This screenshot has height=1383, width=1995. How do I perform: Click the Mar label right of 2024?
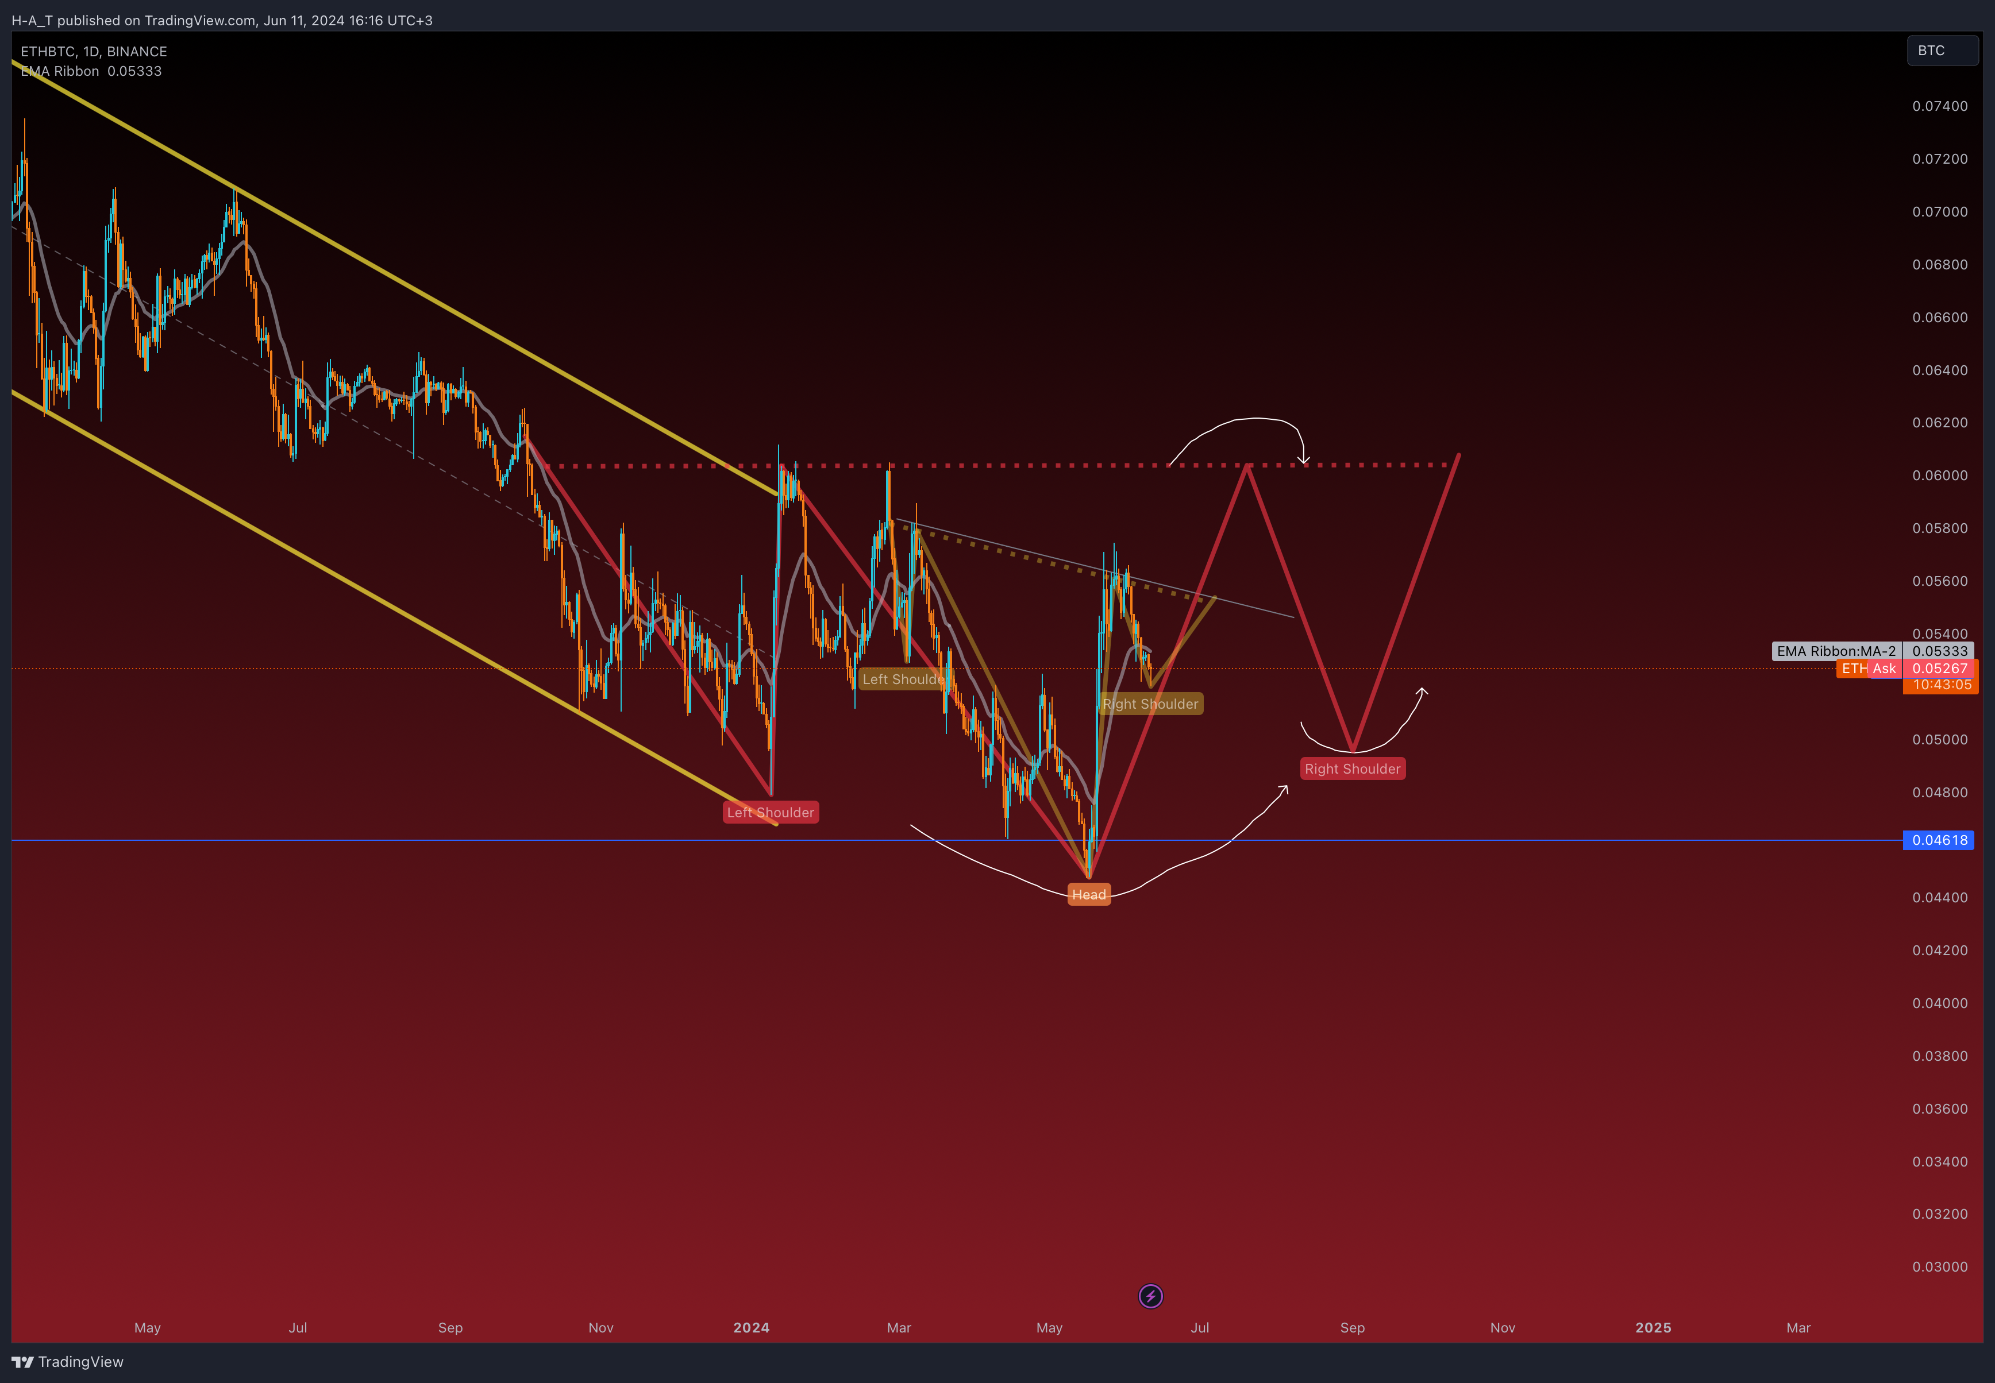click(899, 1327)
